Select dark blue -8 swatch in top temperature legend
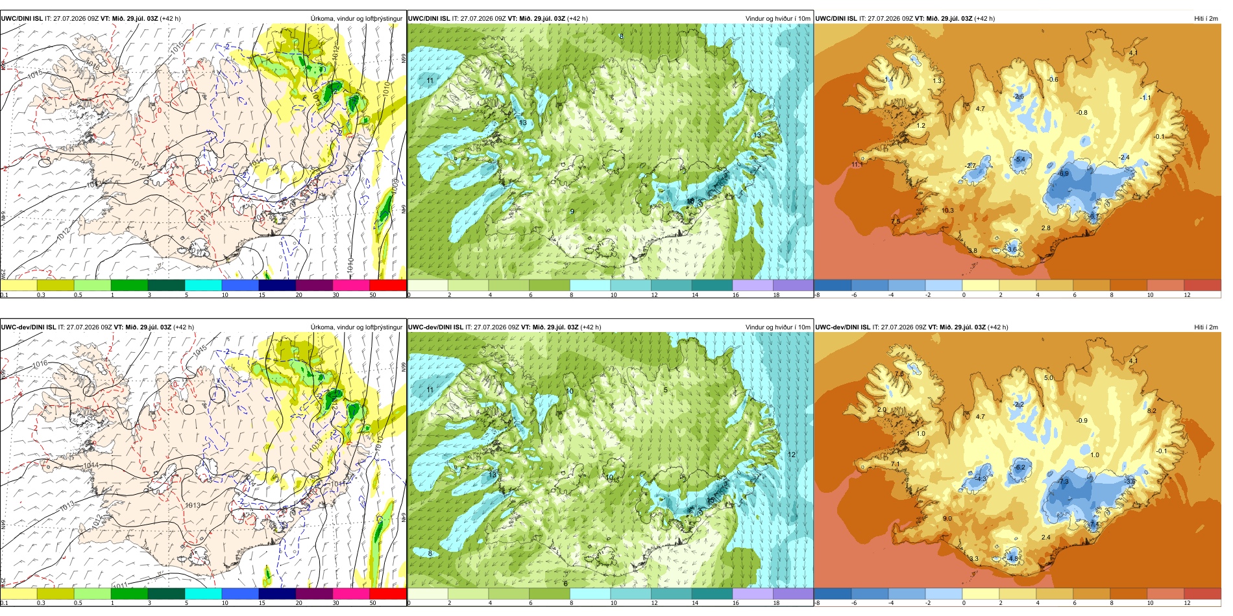1233x616 pixels. 833,285
